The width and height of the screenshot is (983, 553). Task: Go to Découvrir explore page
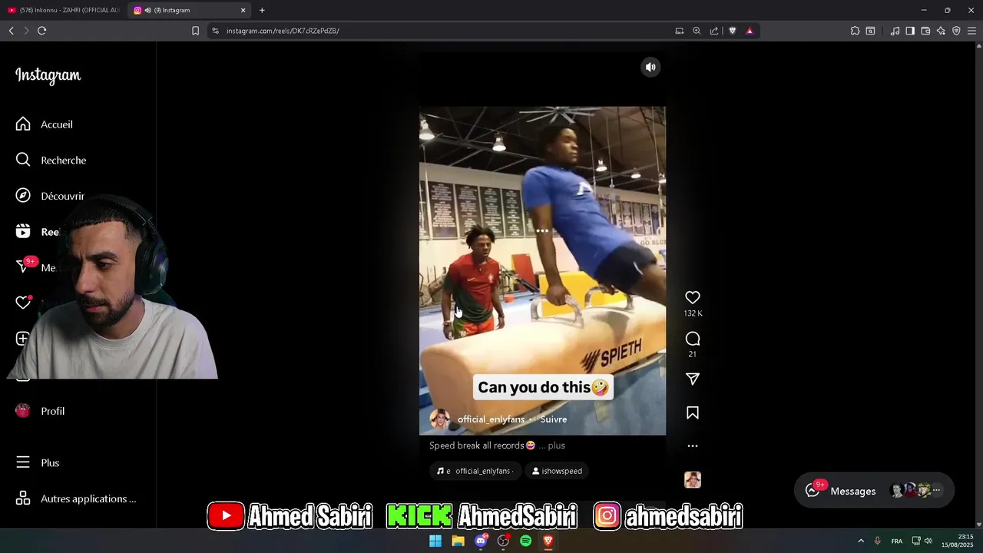click(x=50, y=196)
